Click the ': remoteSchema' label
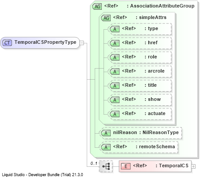Image resolution: width=200 pixels, height=177 pixels. point(155,146)
